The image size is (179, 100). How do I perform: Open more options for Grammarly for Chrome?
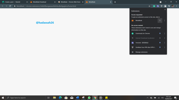coord(164,33)
